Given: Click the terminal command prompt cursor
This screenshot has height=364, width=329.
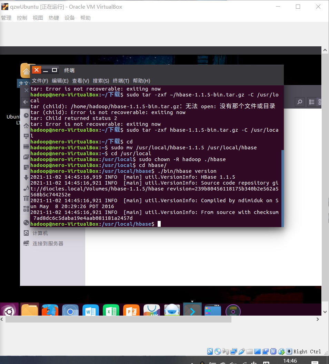Looking at the screenshot, I should click(159, 224).
